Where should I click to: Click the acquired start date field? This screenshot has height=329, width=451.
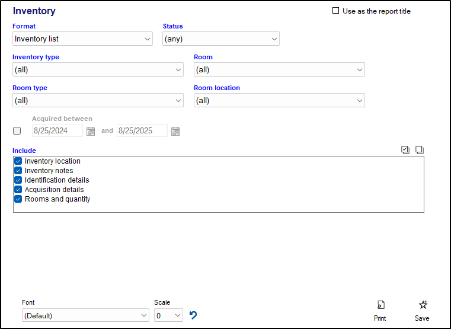57,131
